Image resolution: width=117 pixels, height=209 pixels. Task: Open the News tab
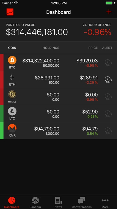click(x=58, y=202)
